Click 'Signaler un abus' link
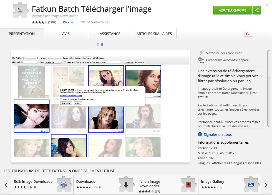This screenshot has width=272, height=195. click(218, 134)
